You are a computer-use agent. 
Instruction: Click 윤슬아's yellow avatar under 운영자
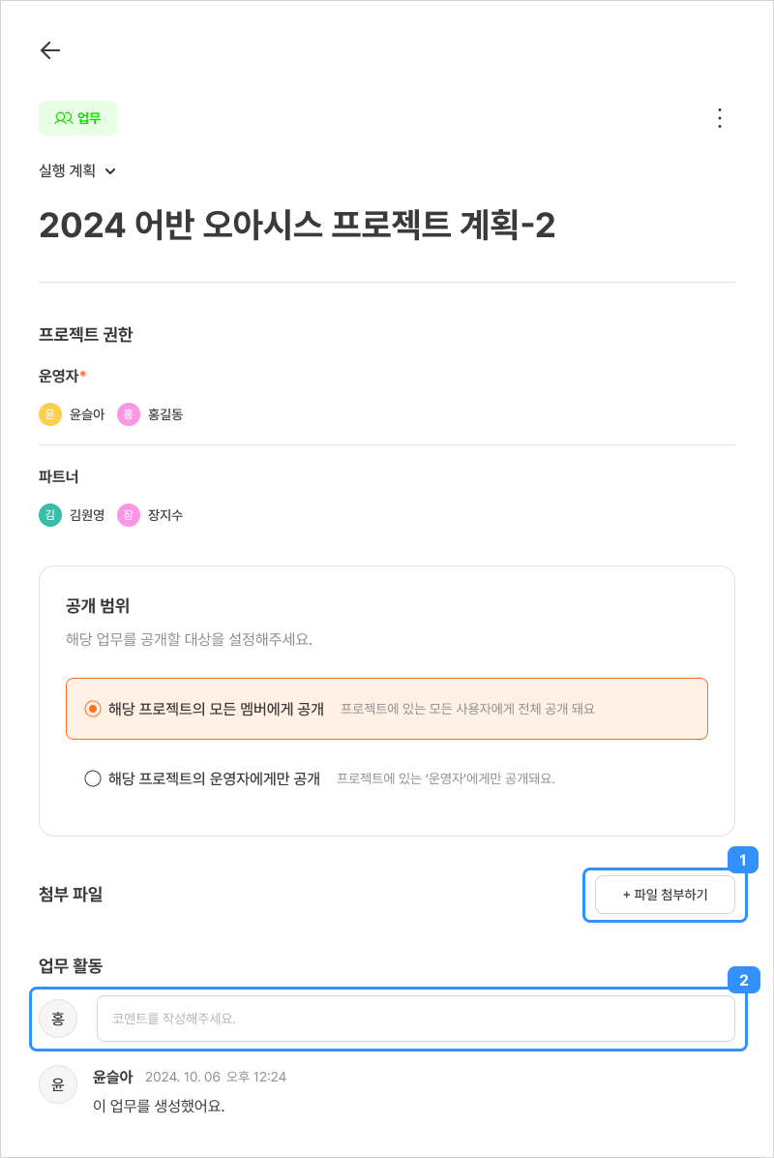click(x=50, y=414)
